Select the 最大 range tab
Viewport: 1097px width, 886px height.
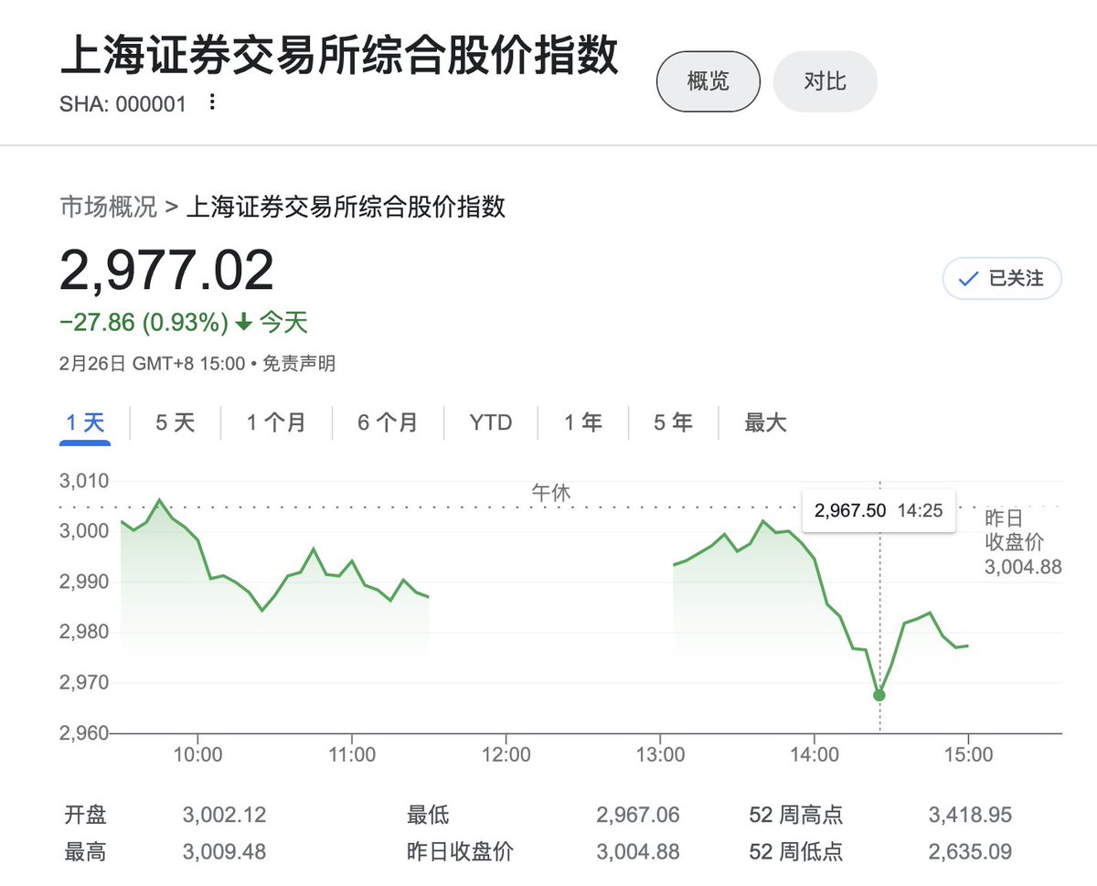[x=765, y=423]
